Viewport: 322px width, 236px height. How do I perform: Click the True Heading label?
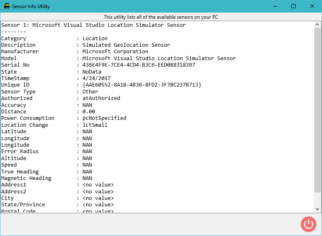pyautogui.click(x=20, y=171)
